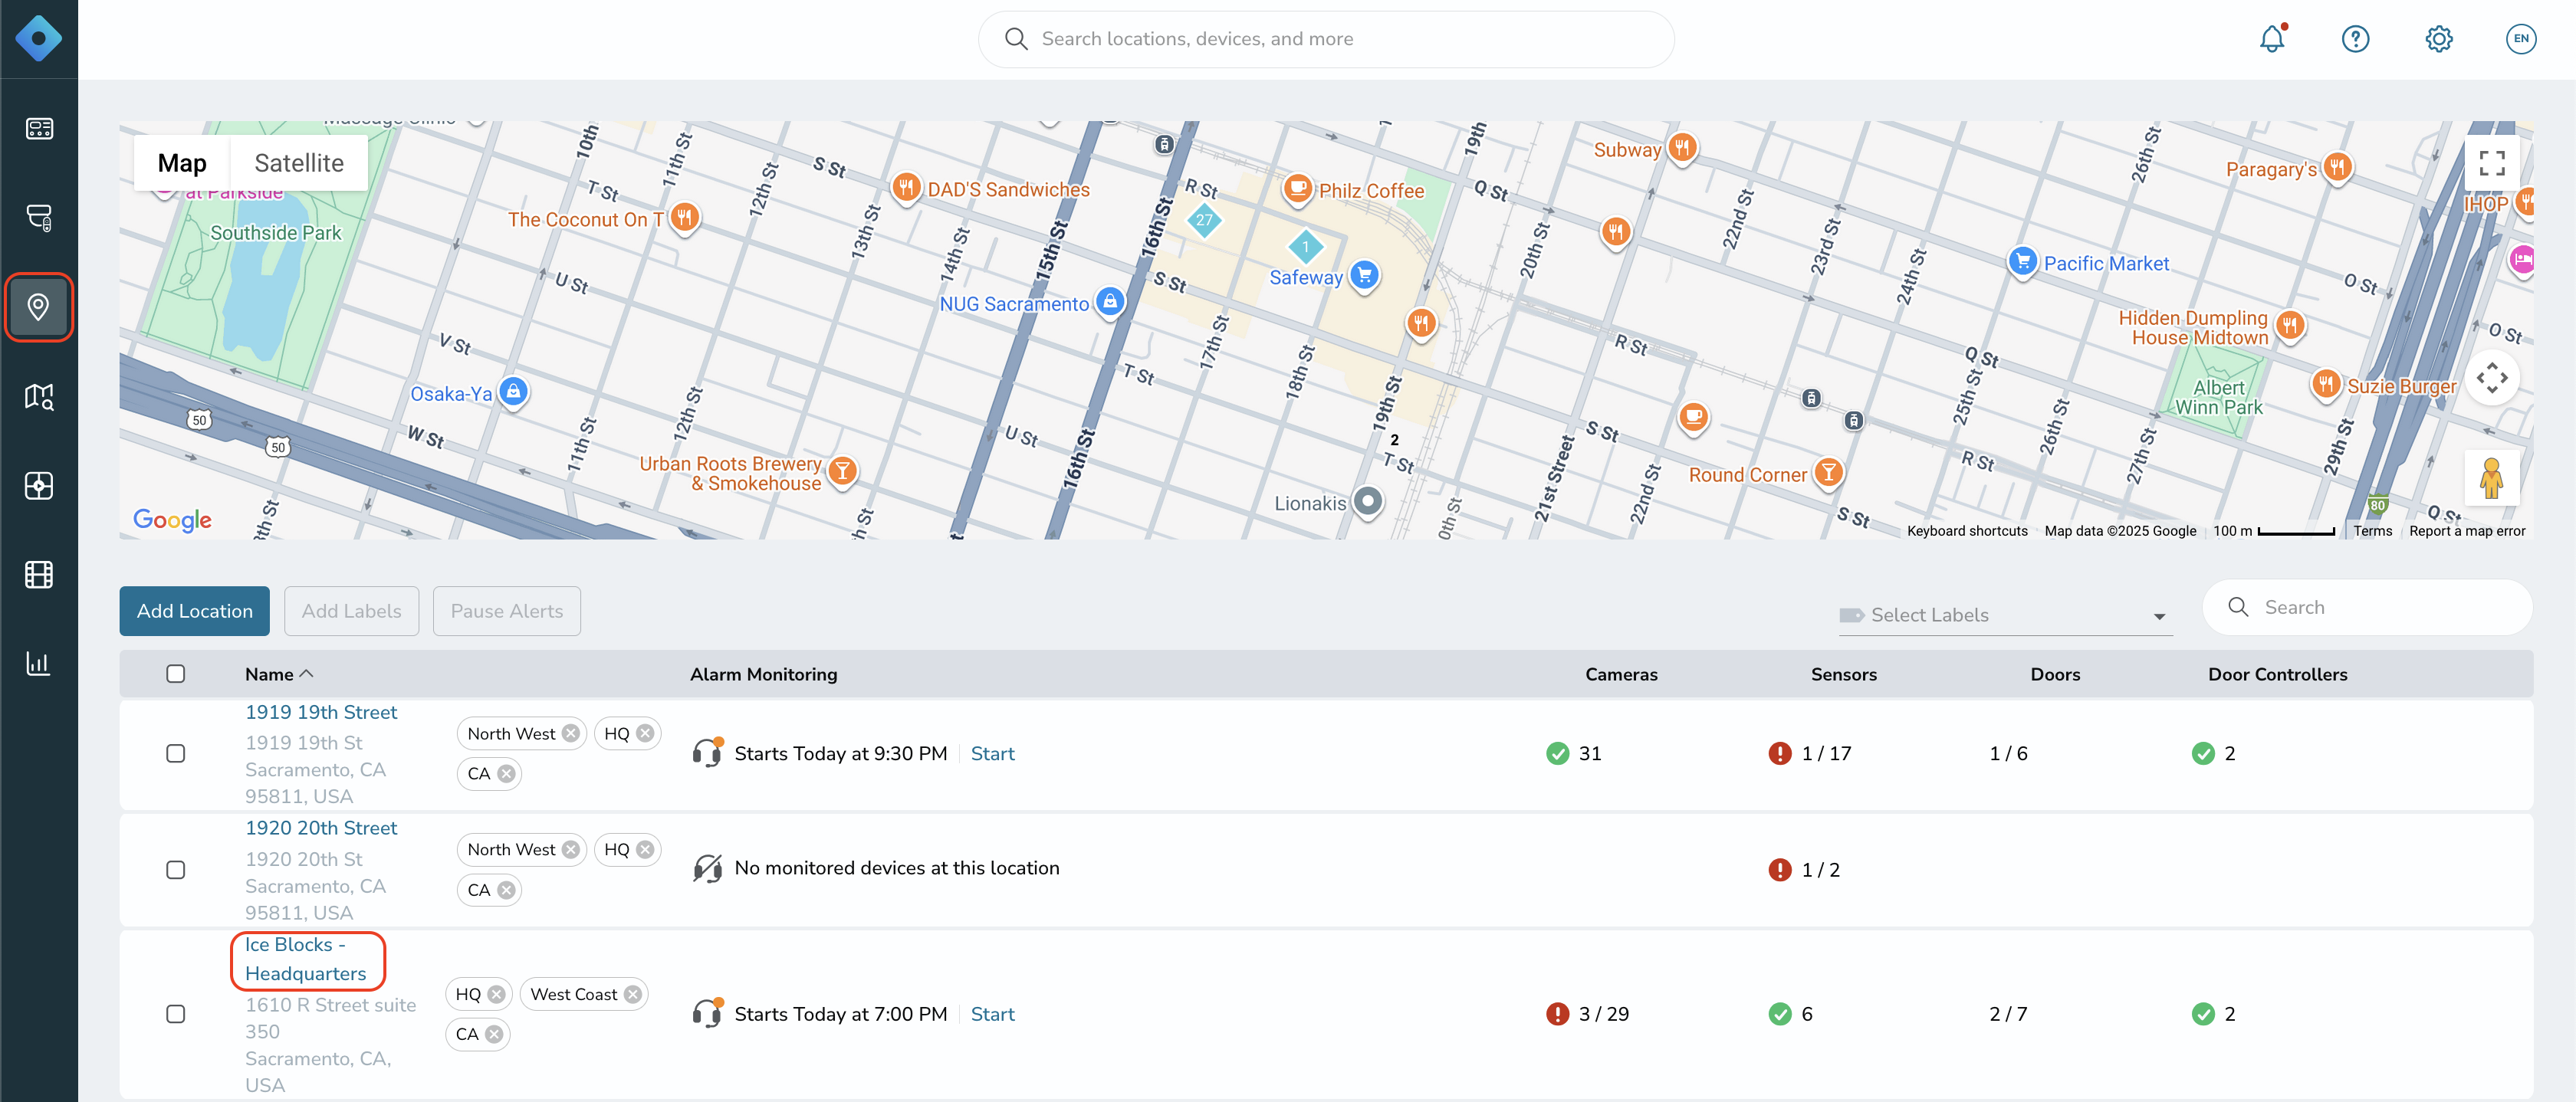Click the Google logo on map
Image resolution: width=2576 pixels, height=1102 pixels.
(x=172, y=519)
